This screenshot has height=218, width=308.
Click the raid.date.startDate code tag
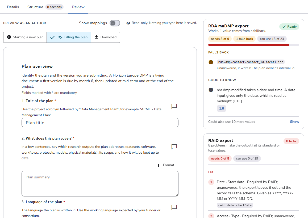pyautogui.click(x=235, y=205)
